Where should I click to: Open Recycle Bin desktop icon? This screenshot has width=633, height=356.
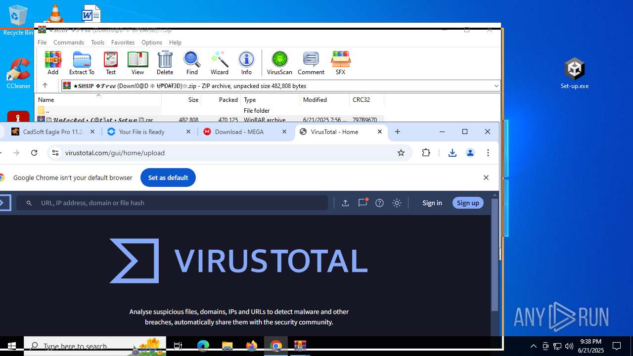click(18, 20)
